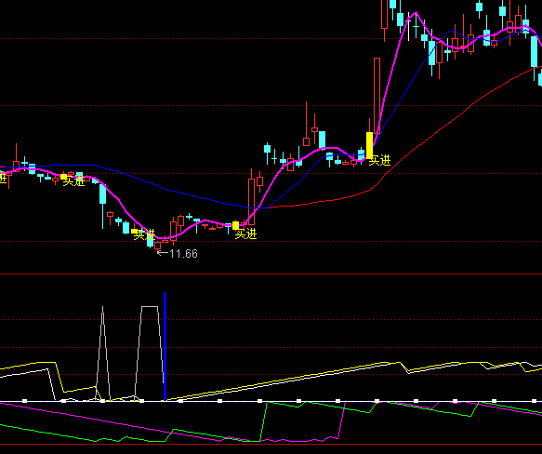
Task: Click the red separator between price and indicator panes
Action: tap(271, 274)
